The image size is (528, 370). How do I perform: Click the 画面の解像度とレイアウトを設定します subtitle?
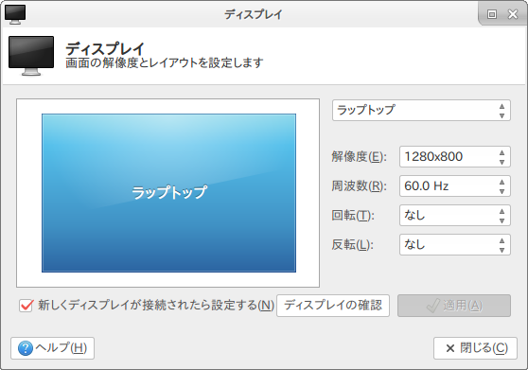coord(165,63)
